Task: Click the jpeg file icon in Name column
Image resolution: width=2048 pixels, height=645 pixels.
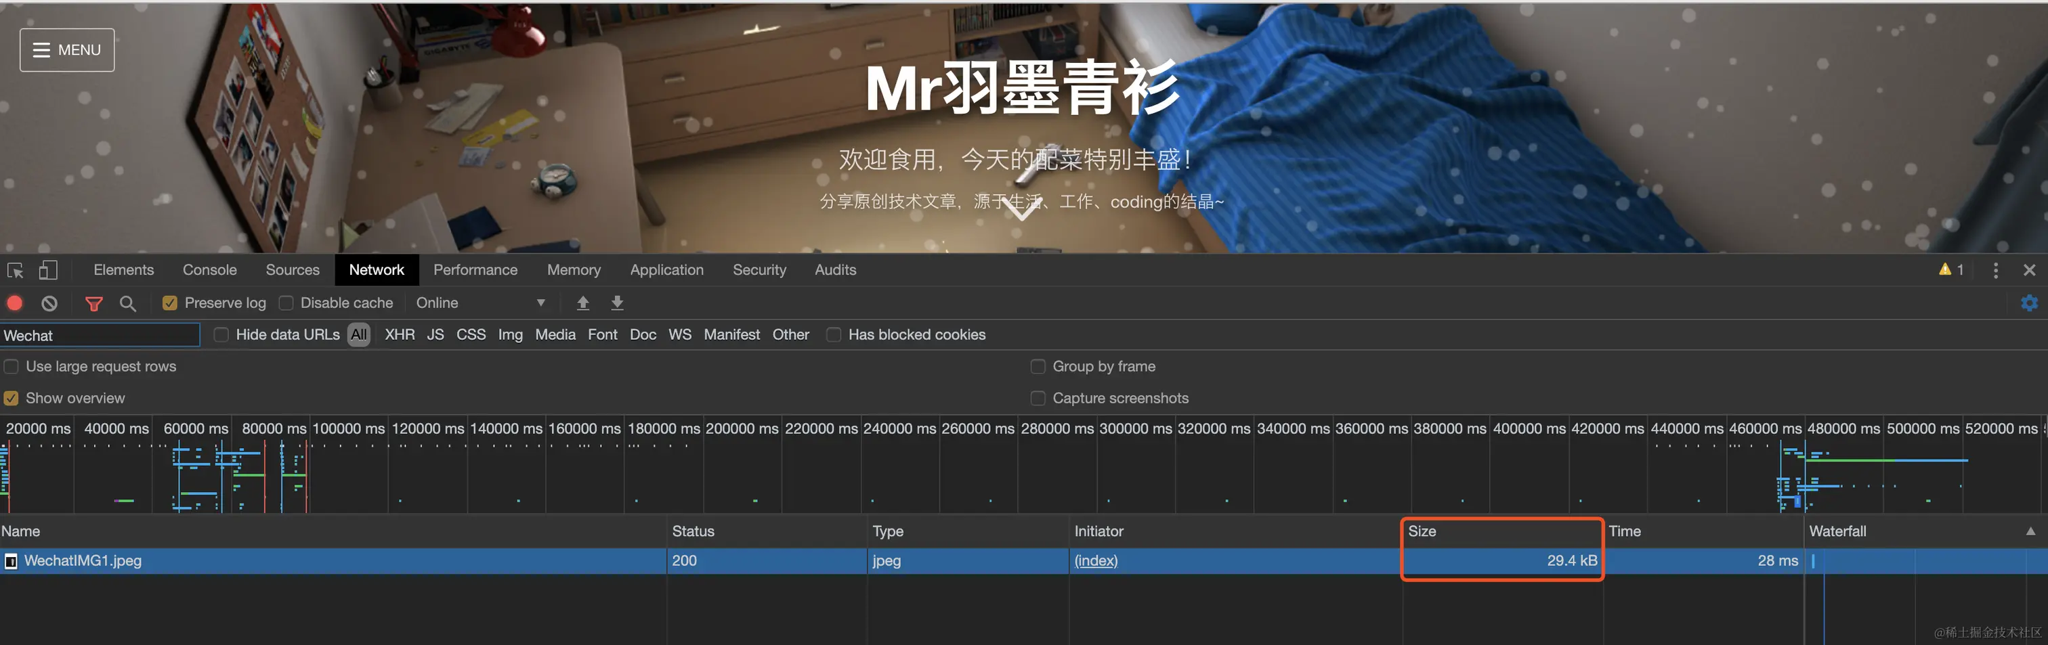Action: (11, 562)
